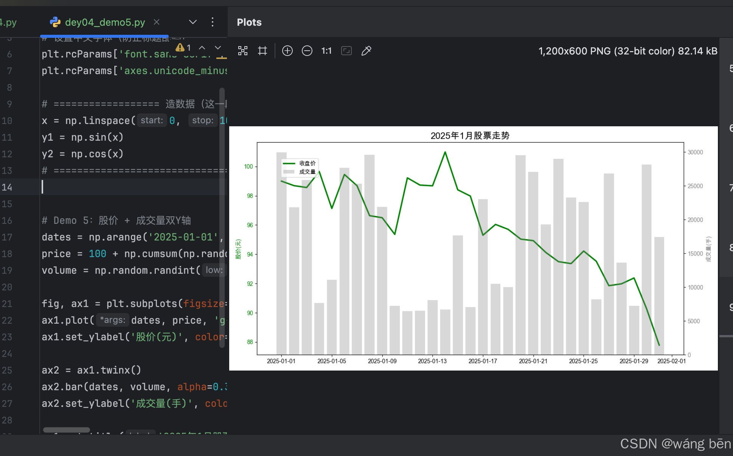Image resolution: width=733 pixels, height=456 pixels.
Task: Jump to previous highlighted error arrow
Action: click(x=202, y=48)
